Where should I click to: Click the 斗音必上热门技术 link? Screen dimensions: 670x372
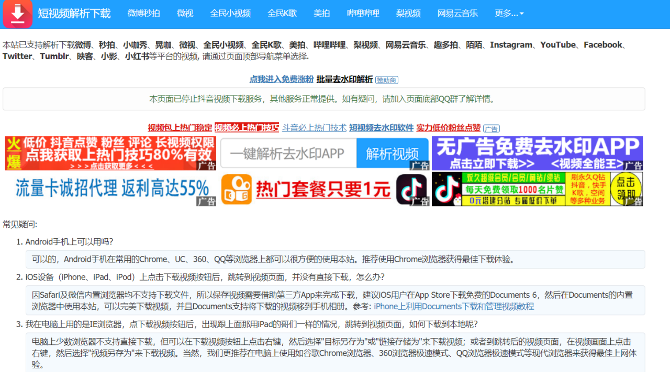point(314,127)
